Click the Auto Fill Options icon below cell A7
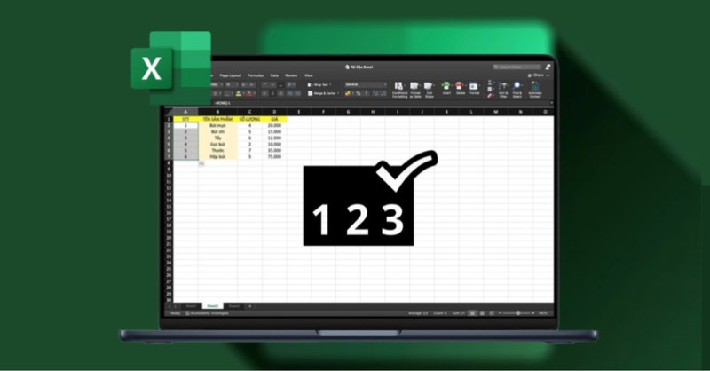The width and height of the screenshot is (710, 371). [x=201, y=163]
